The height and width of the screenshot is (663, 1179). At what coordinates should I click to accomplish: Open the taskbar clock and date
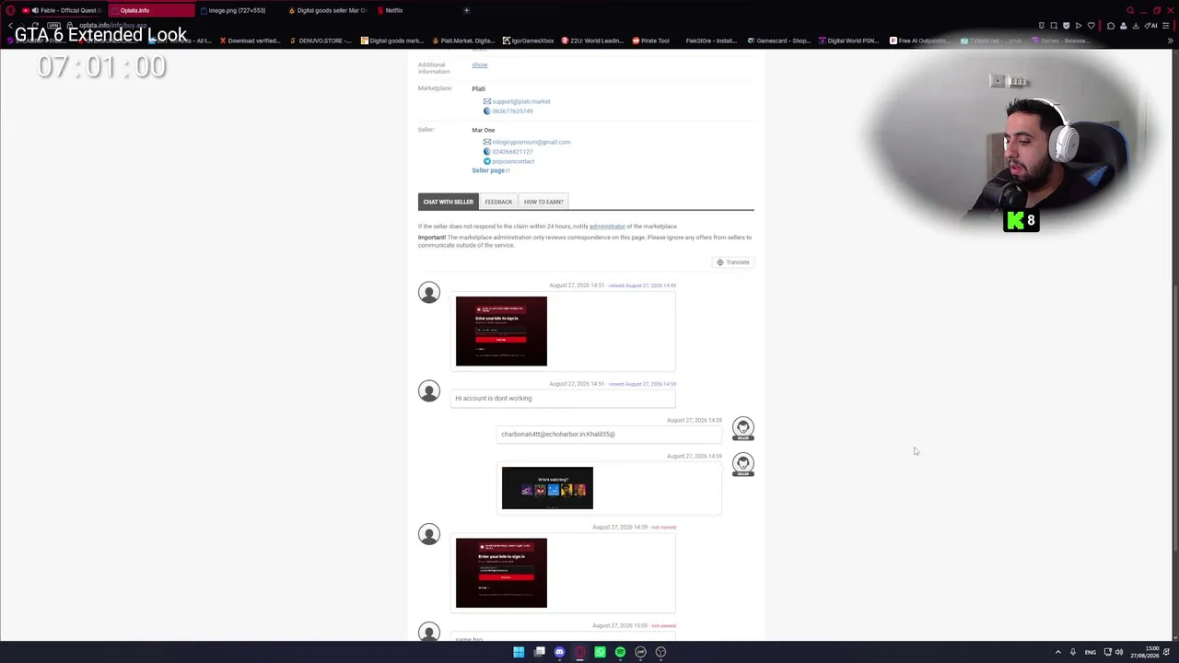(x=1146, y=652)
